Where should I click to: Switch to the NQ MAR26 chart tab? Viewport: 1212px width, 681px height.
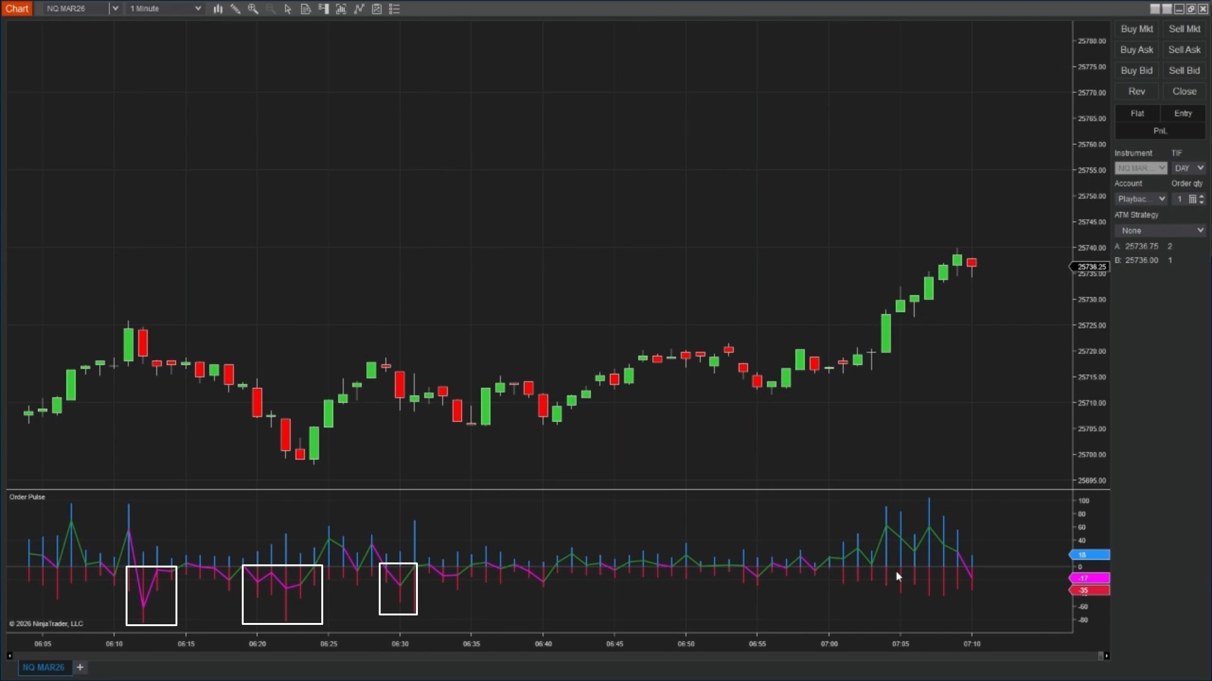click(44, 667)
